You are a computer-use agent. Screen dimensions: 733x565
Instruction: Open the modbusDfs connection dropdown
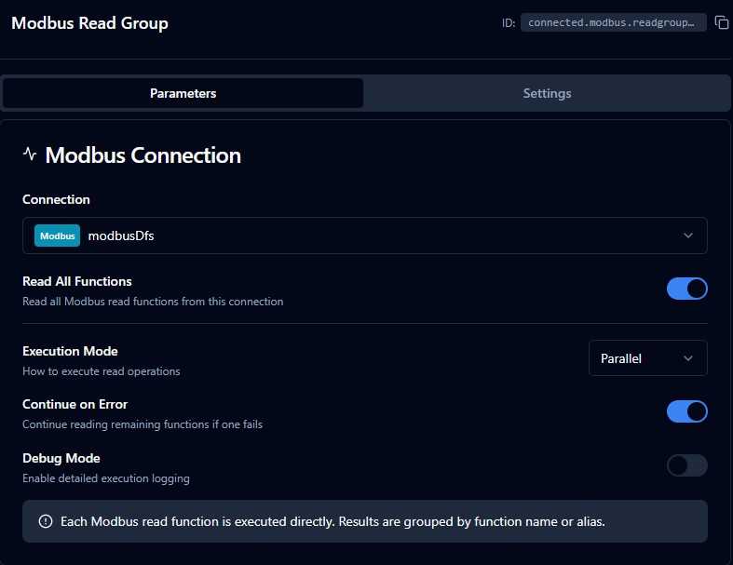(363, 235)
